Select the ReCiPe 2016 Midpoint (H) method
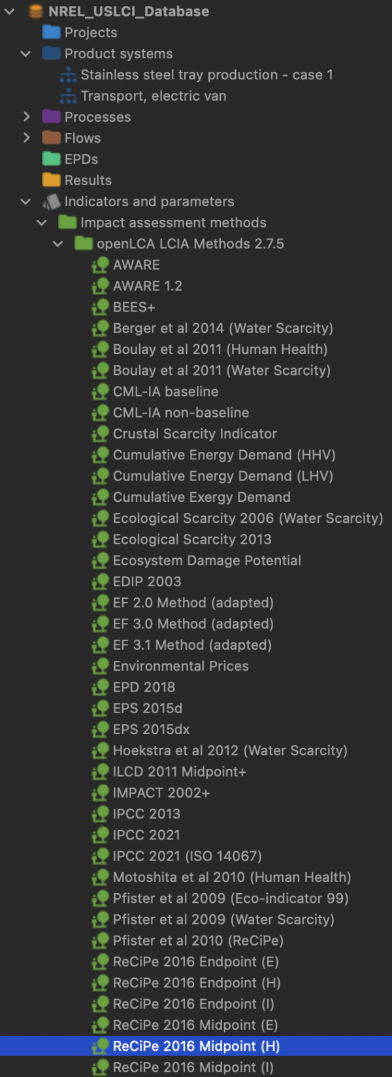Screen dimensions: 392x1077 pyautogui.click(x=196, y=1046)
